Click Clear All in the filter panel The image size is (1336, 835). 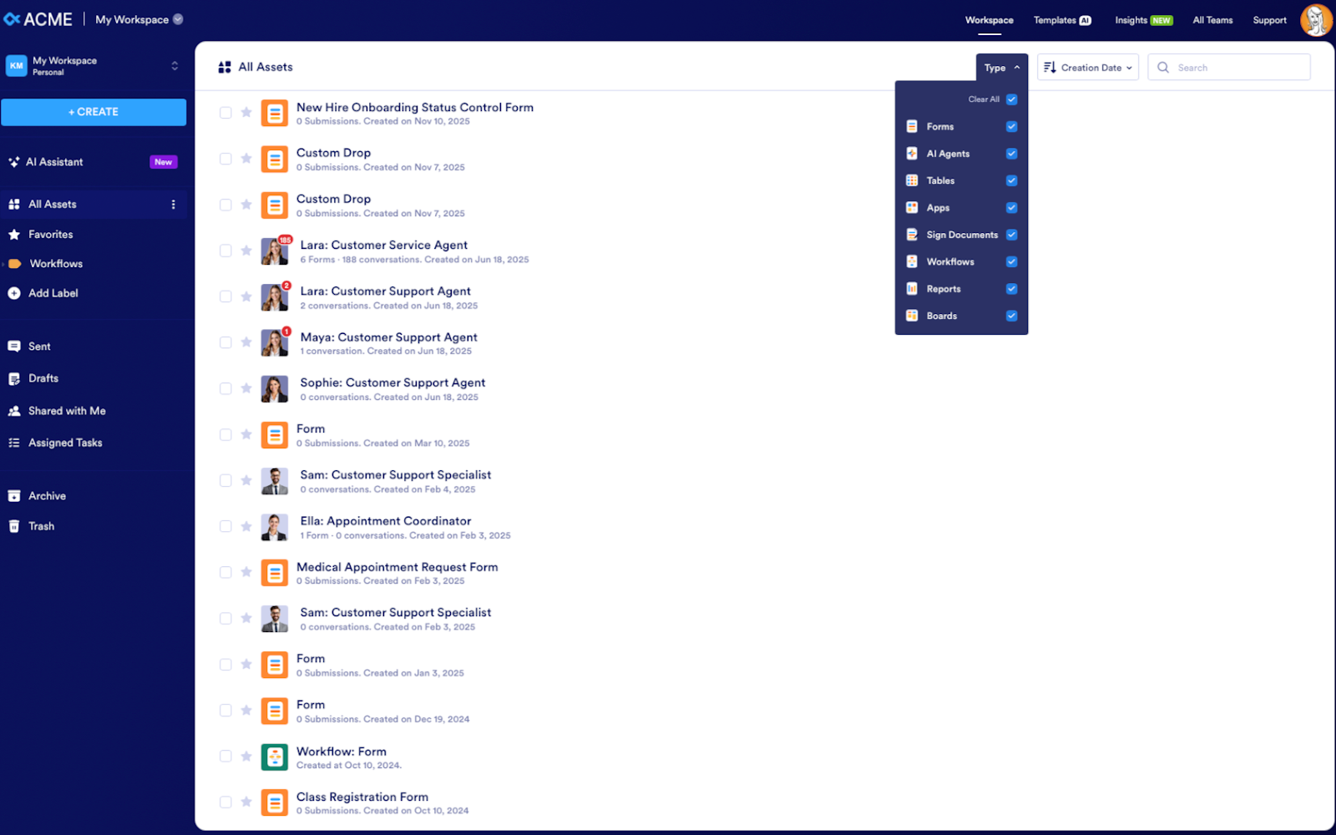pos(982,99)
